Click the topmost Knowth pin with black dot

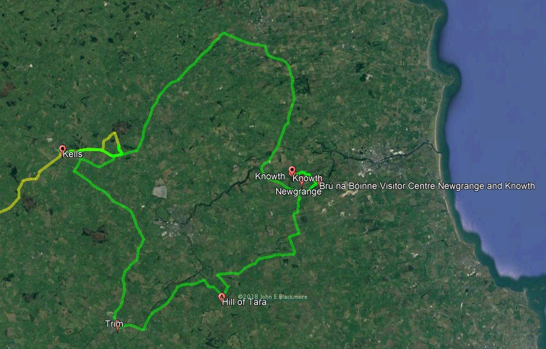click(x=292, y=171)
